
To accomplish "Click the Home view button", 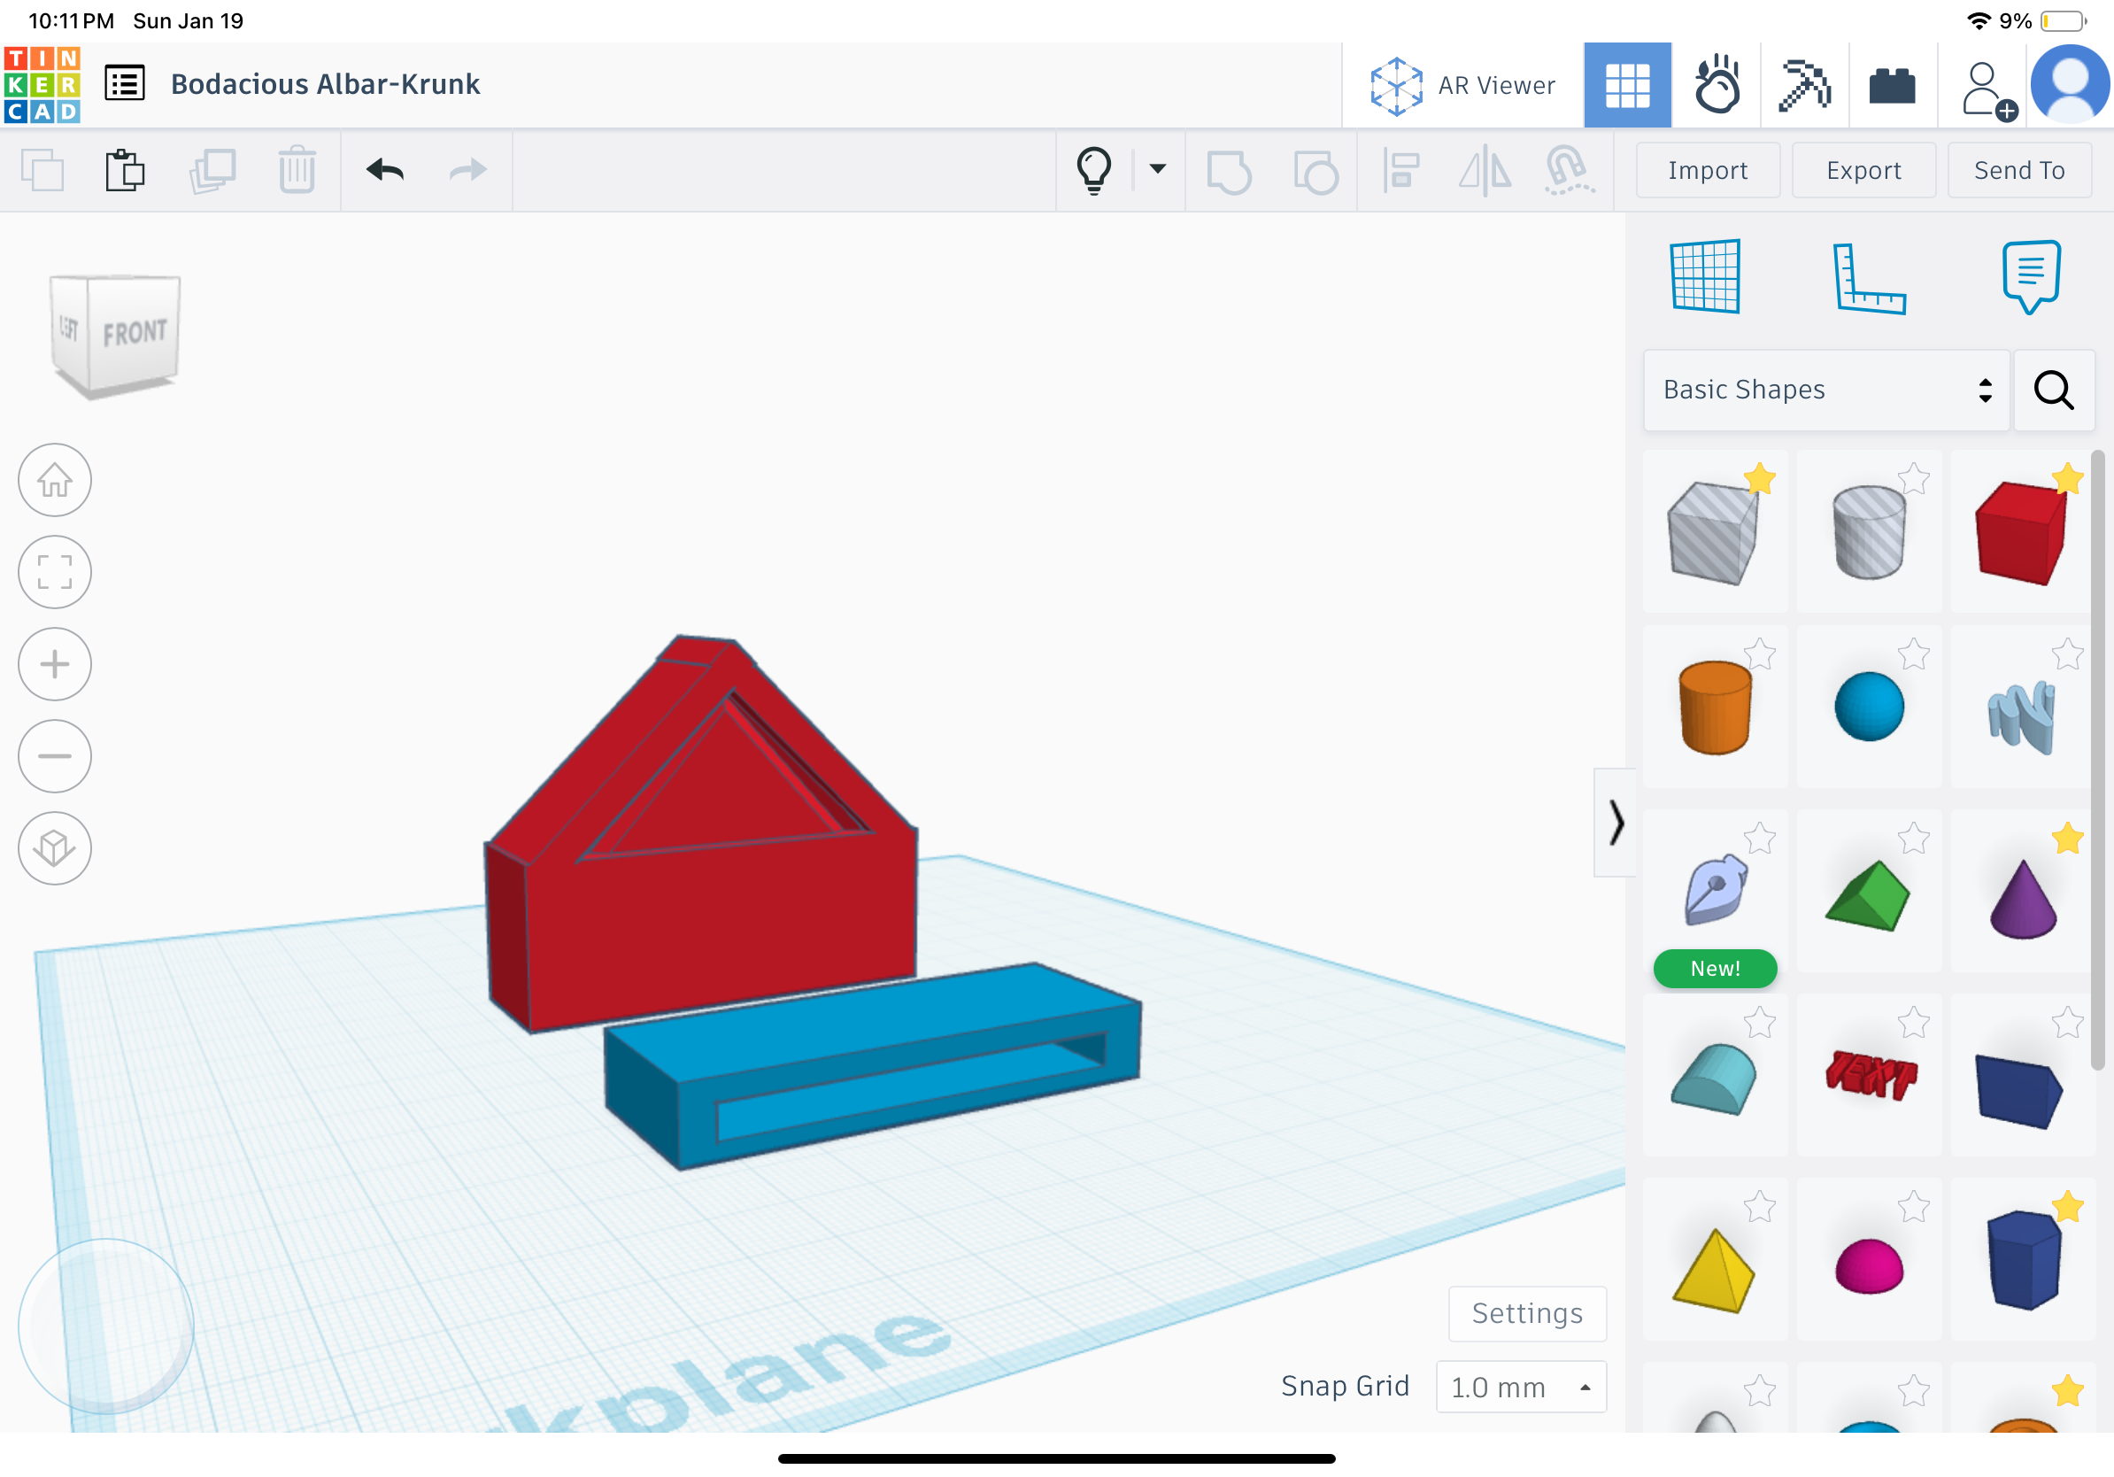I will 54,481.
